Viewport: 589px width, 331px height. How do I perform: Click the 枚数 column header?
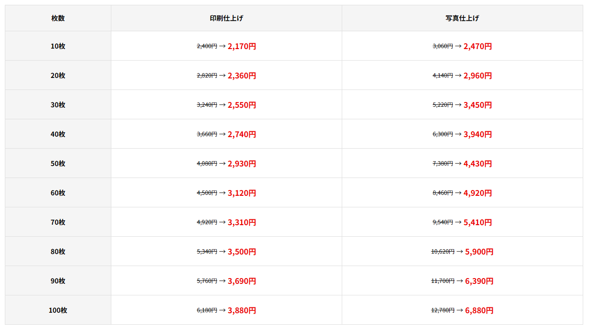pyautogui.click(x=58, y=18)
